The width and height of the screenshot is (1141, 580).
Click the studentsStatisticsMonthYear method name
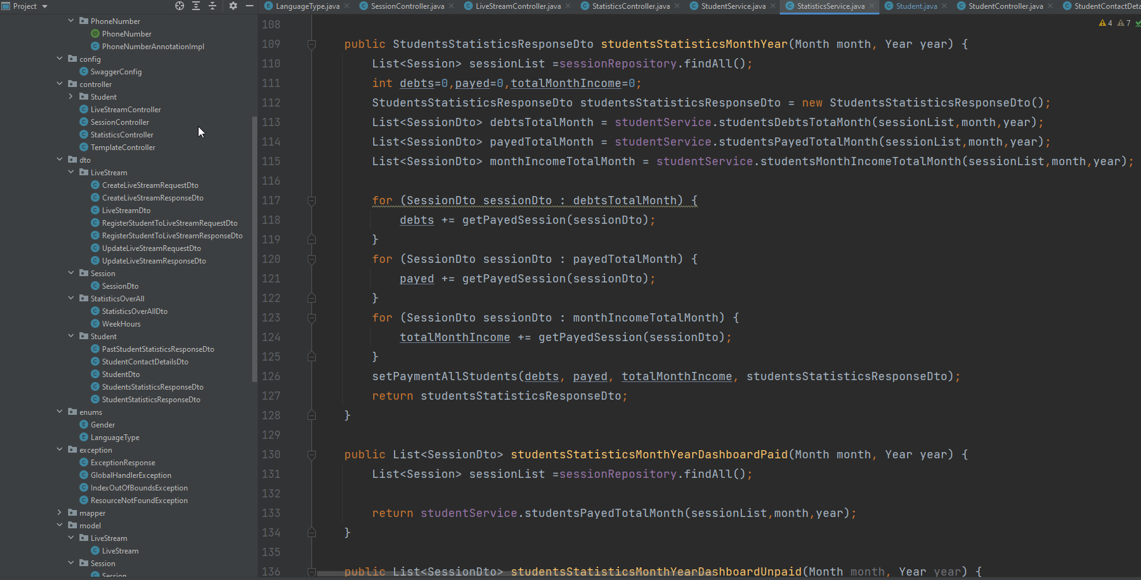[x=694, y=44]
